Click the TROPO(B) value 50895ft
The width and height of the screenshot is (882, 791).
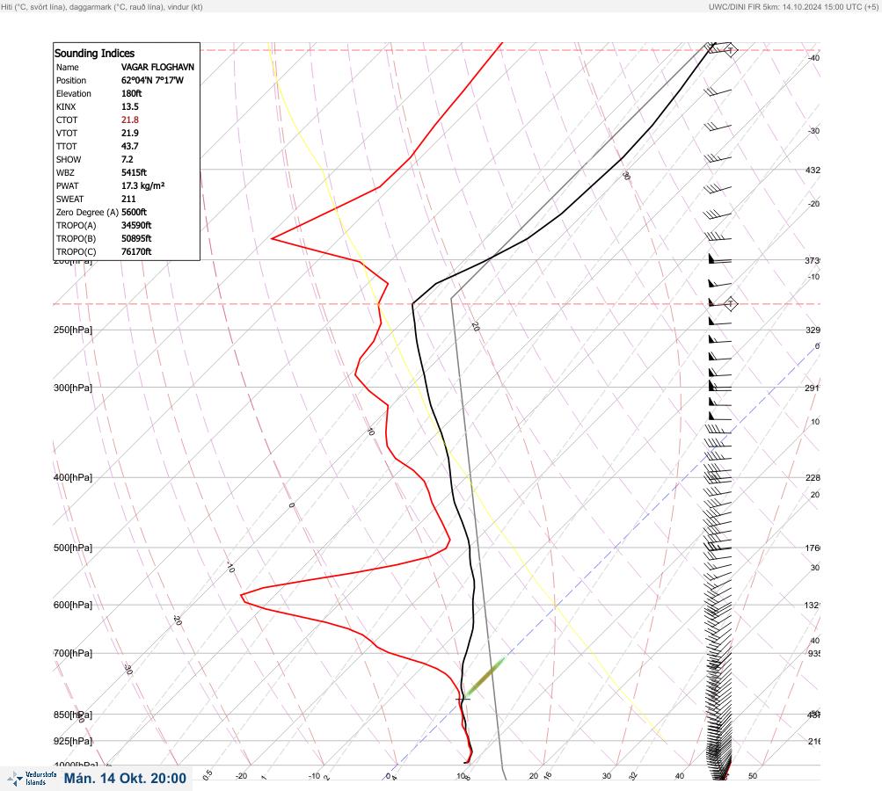[x=136, y=238]
